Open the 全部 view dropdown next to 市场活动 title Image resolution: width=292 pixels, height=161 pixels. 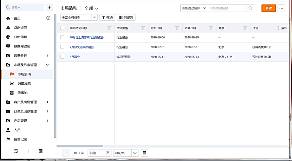[x=91, y=8]
